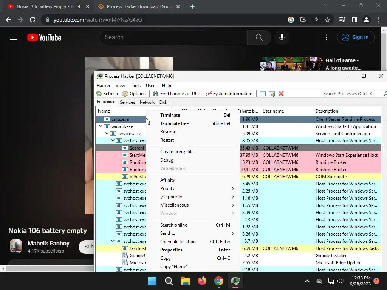Choose Copy in the context menu
This screenshot has height=290, width=387.
click(x=193, y=258)
